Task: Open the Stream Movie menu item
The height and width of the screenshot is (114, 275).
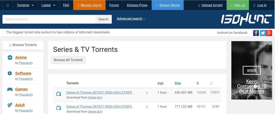Action: coord(168,5)
